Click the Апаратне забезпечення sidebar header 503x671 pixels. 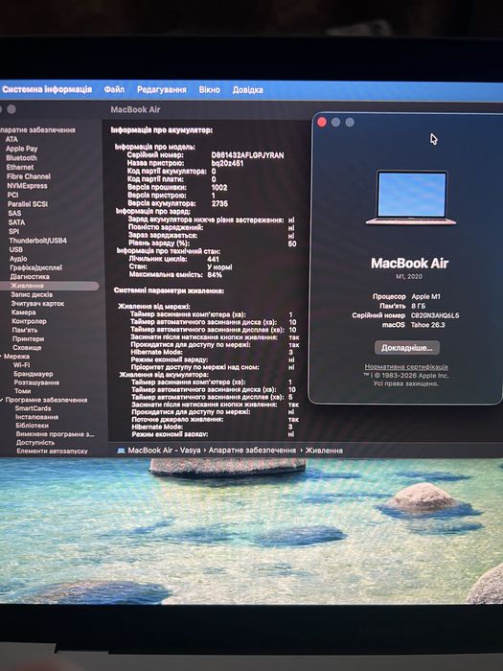pos(37,129)
